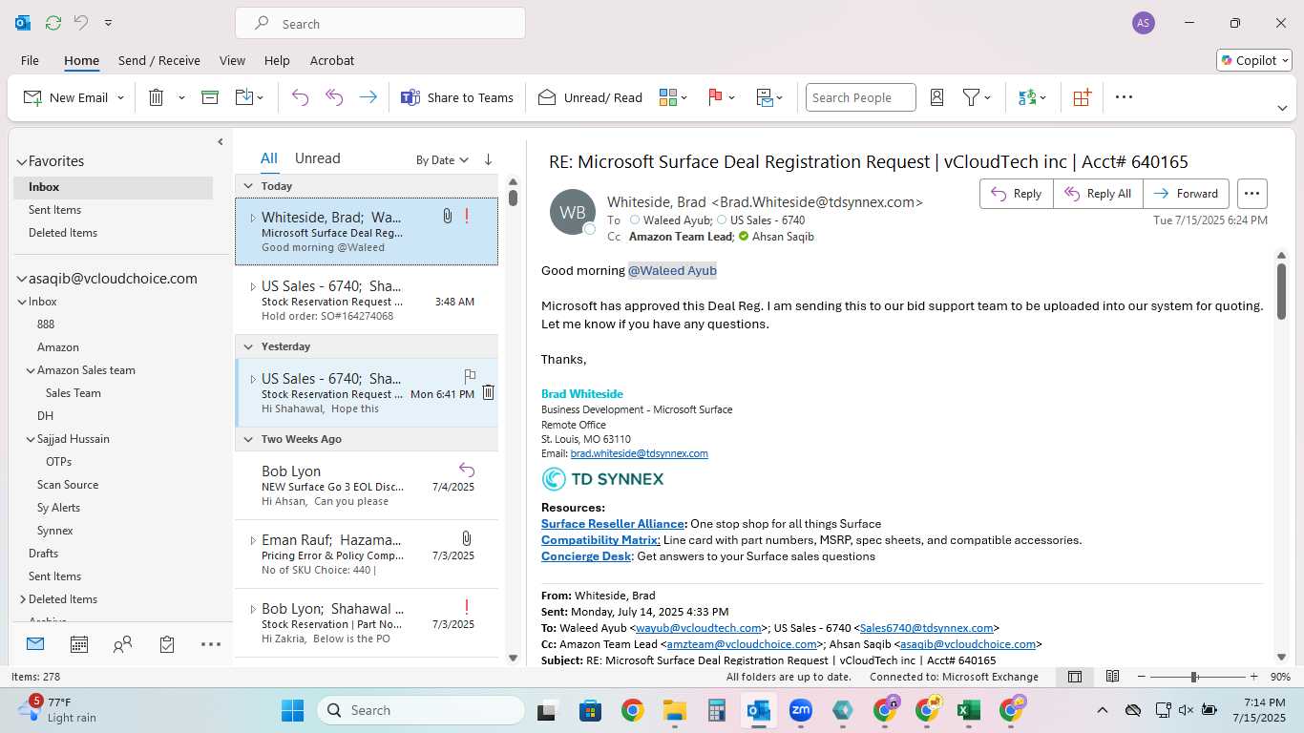Open the Categorize color squares icon

(668, 97)
